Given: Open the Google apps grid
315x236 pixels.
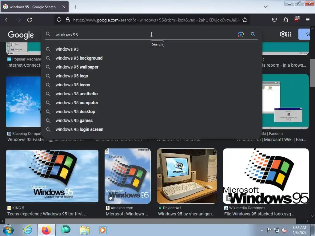Looking at the screenshot, I should 289,34.
